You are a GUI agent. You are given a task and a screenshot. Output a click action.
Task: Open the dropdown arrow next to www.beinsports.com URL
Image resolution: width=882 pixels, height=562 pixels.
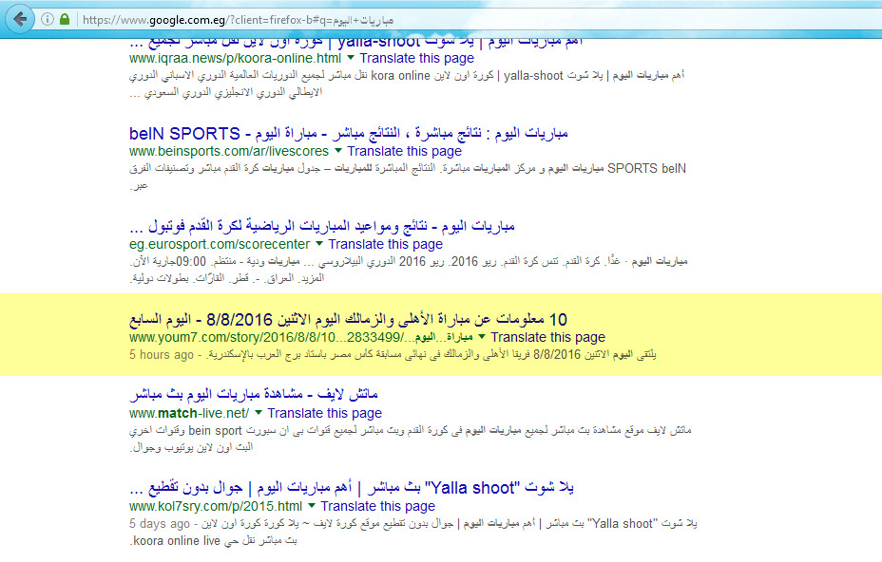[338, 150]
